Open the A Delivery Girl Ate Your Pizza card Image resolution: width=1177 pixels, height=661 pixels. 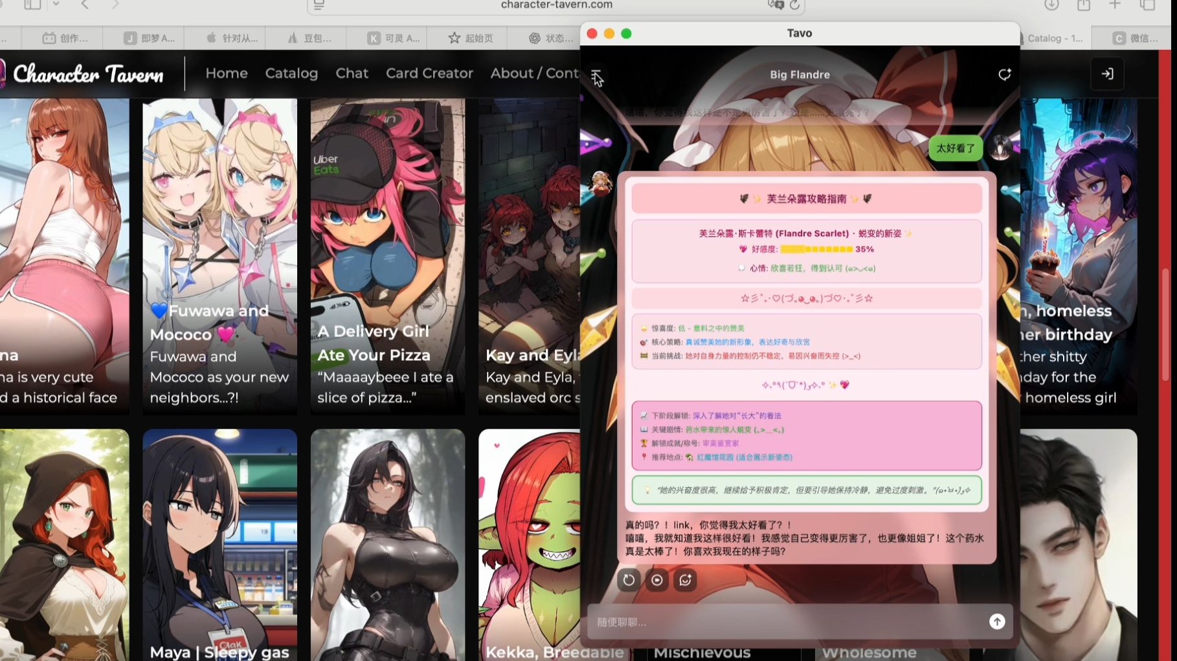coord(387,256)
